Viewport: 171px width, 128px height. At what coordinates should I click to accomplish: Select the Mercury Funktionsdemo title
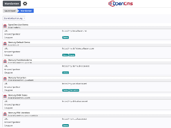coord(20,60)
